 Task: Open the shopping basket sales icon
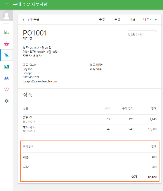(x=7, y=44)
